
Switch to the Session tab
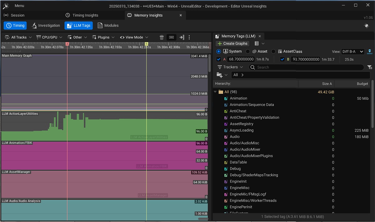14,15
